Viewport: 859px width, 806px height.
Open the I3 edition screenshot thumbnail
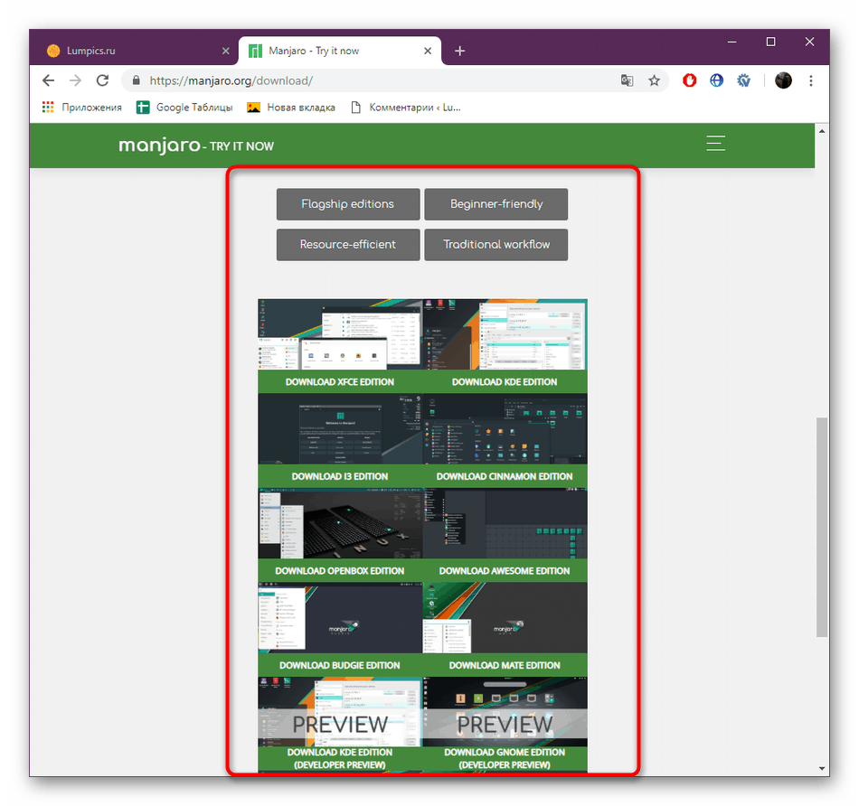pos(340,428)
